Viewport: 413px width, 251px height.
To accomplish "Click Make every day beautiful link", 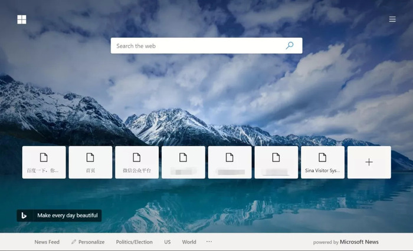I will [x=67, y=215].
